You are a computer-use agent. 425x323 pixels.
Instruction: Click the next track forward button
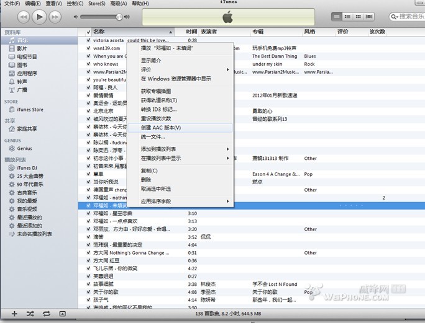[55, 17]
